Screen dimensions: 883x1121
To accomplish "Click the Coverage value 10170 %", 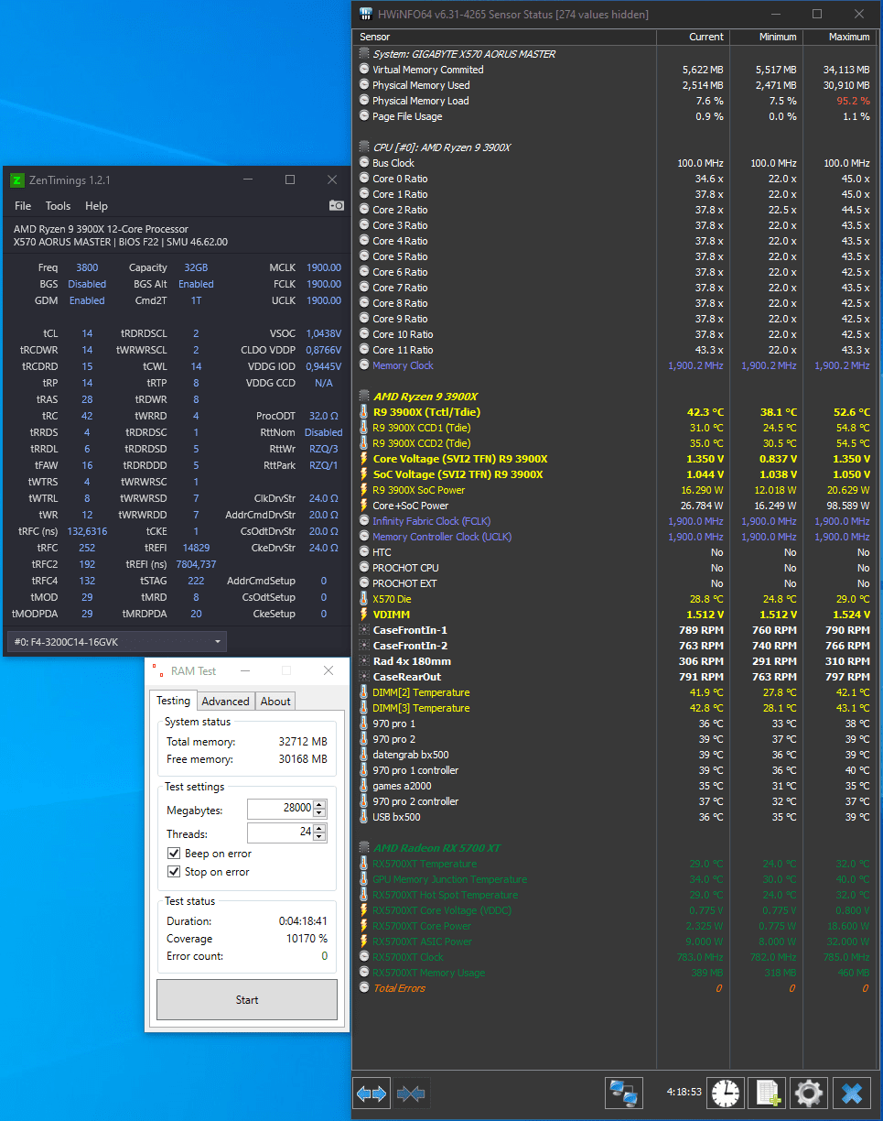I will coord(307,939).
